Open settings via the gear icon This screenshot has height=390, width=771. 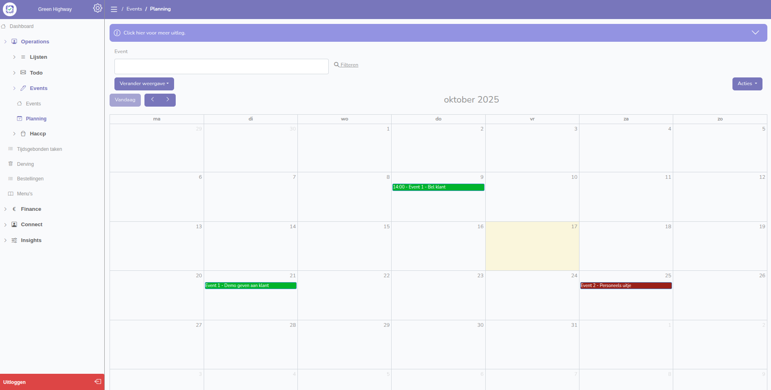pos(97,8)
